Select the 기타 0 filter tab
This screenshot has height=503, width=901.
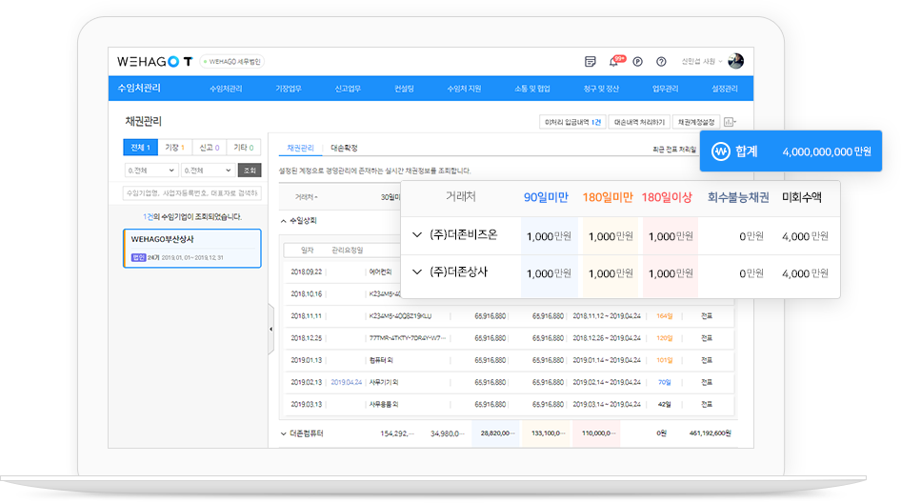tap(244, 148)
